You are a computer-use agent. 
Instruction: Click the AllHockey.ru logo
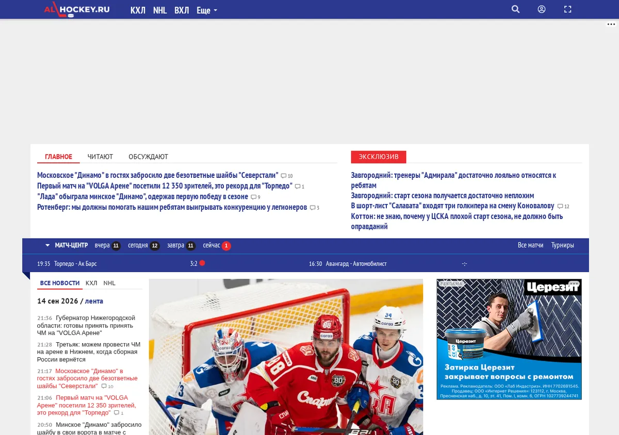coord(77,9)
